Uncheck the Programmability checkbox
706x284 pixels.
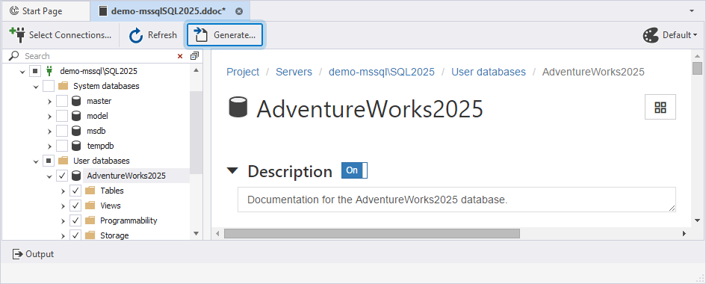(75, 220)
